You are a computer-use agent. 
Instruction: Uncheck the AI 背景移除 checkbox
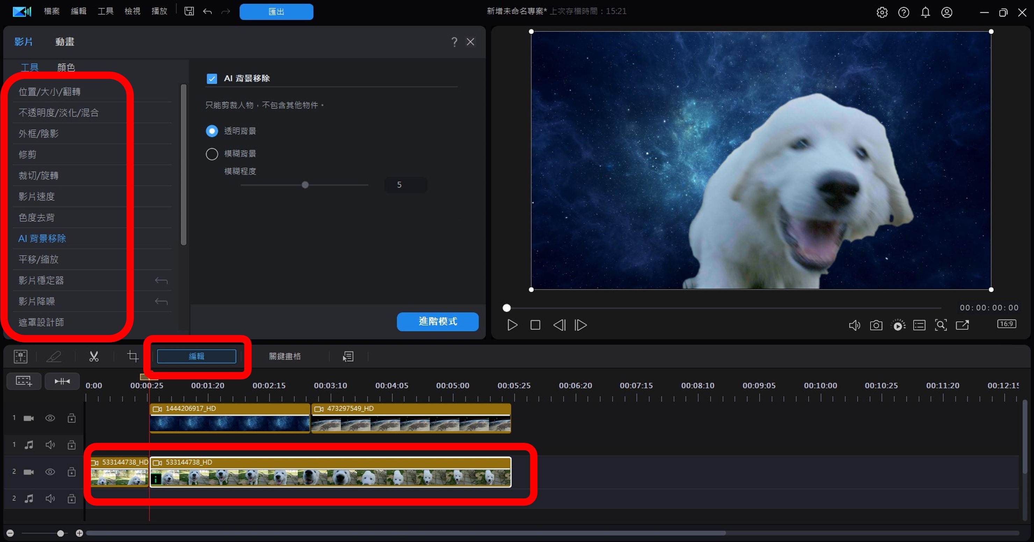[211, 79]
